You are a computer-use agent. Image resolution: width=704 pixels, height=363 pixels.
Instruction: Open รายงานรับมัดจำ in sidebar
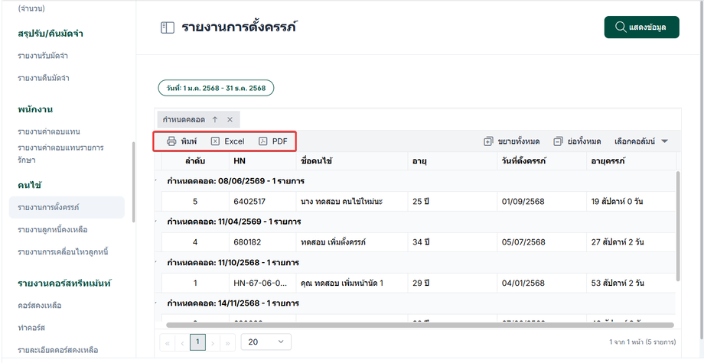[x=43, y=56]
